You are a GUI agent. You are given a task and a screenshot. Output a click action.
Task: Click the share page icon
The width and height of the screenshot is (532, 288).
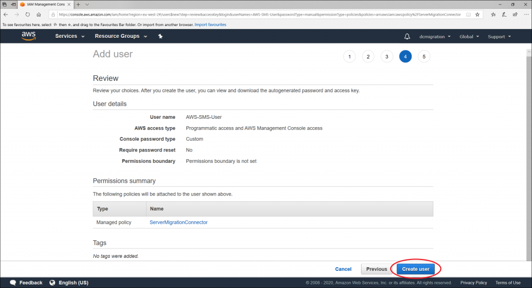tap(512, 15)
